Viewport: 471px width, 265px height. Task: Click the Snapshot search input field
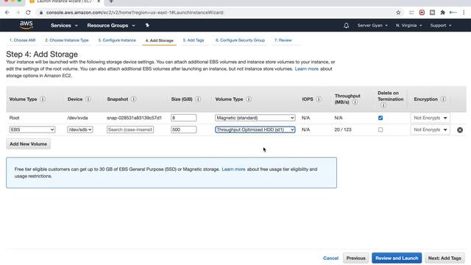click(130, 130)
